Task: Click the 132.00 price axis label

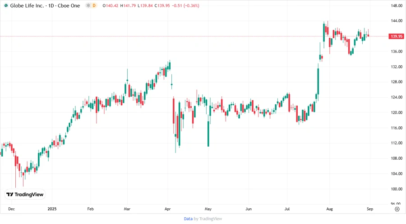Action: (397, 67)
